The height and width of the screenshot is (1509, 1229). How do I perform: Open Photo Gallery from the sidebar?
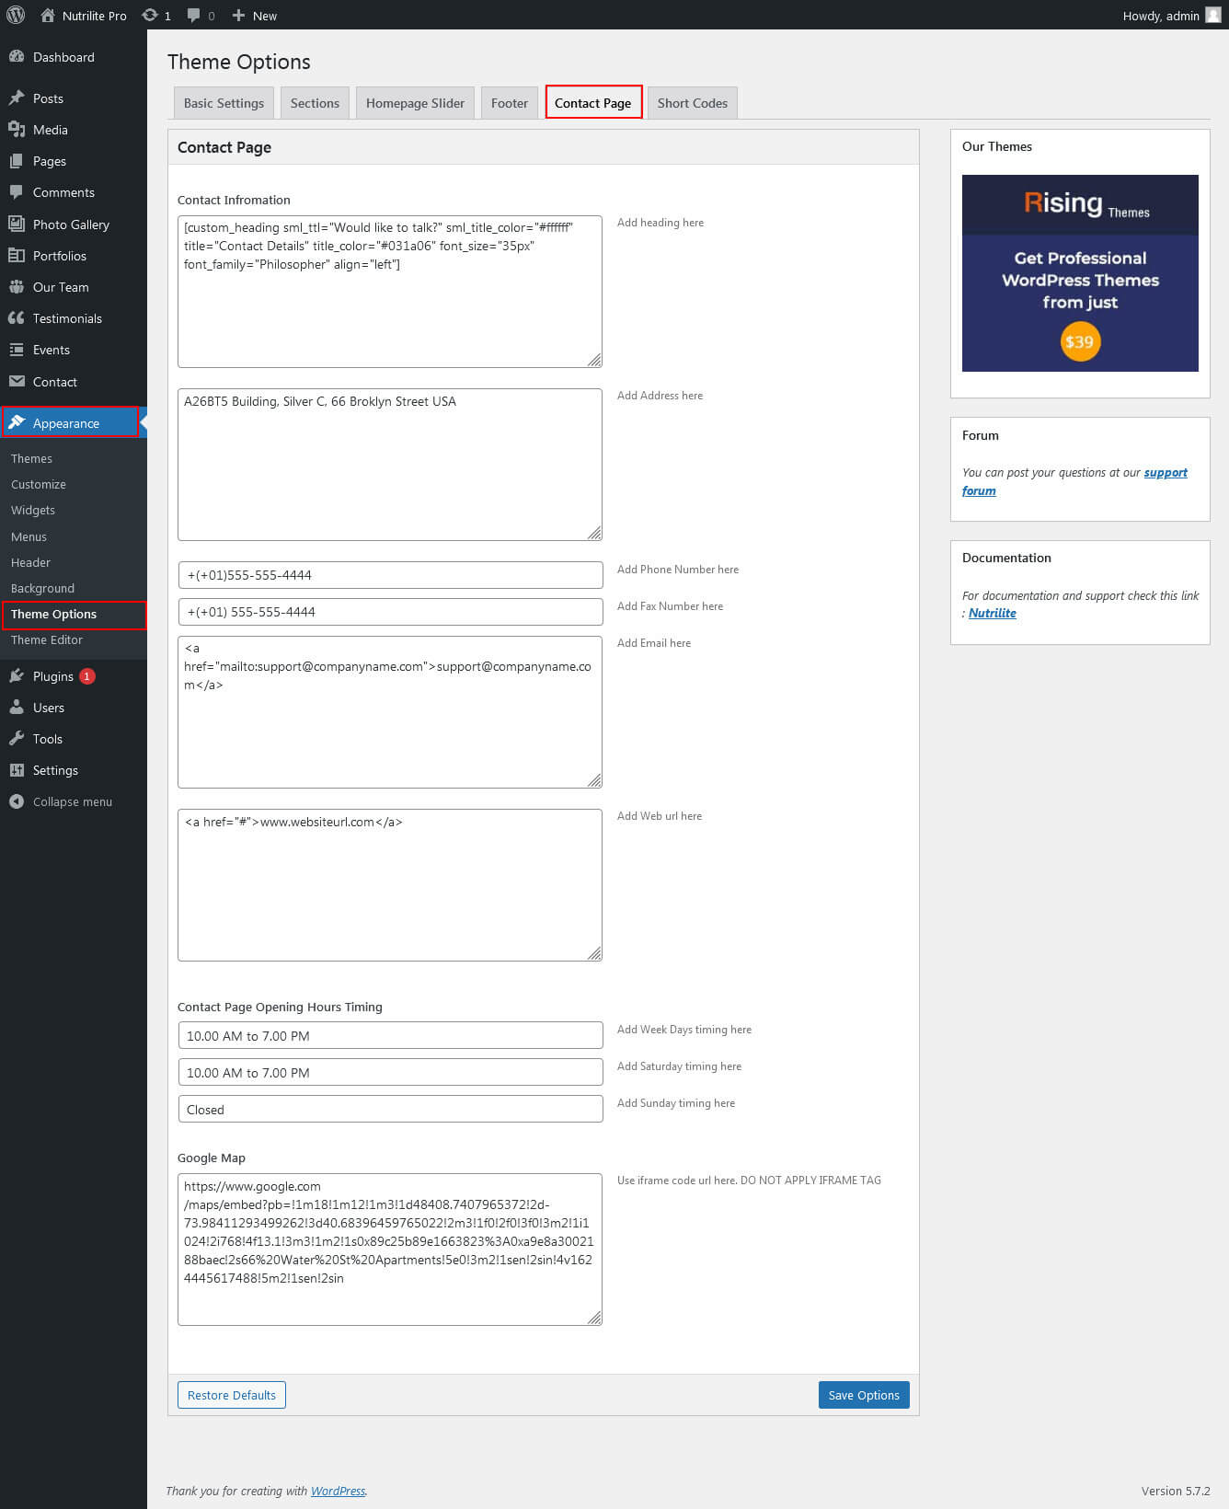(71, 225)
